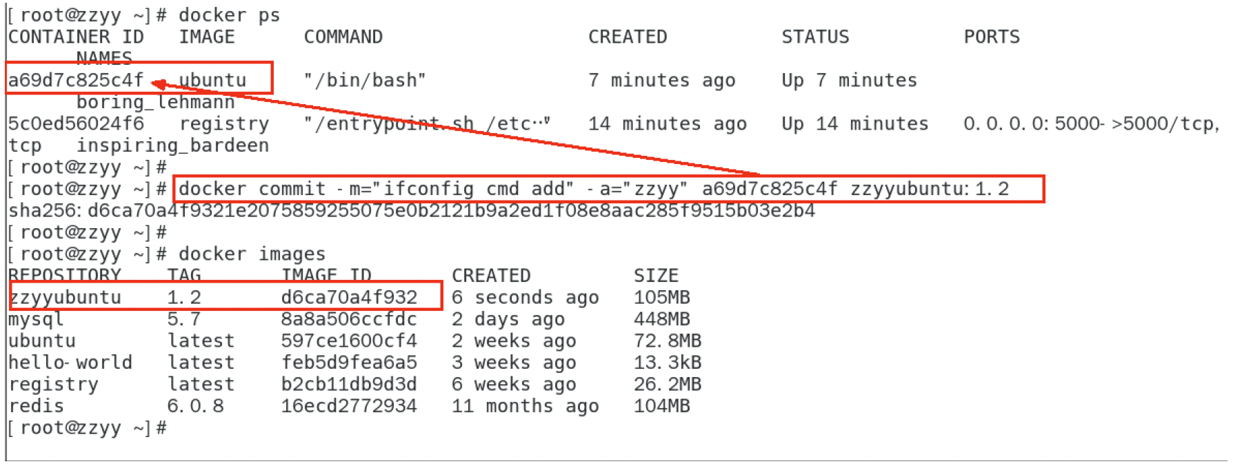This screenshot has width=1251, height=466.
Task: Click the PORTS column header
Action: pyautogui.click(x=991, y=37)
